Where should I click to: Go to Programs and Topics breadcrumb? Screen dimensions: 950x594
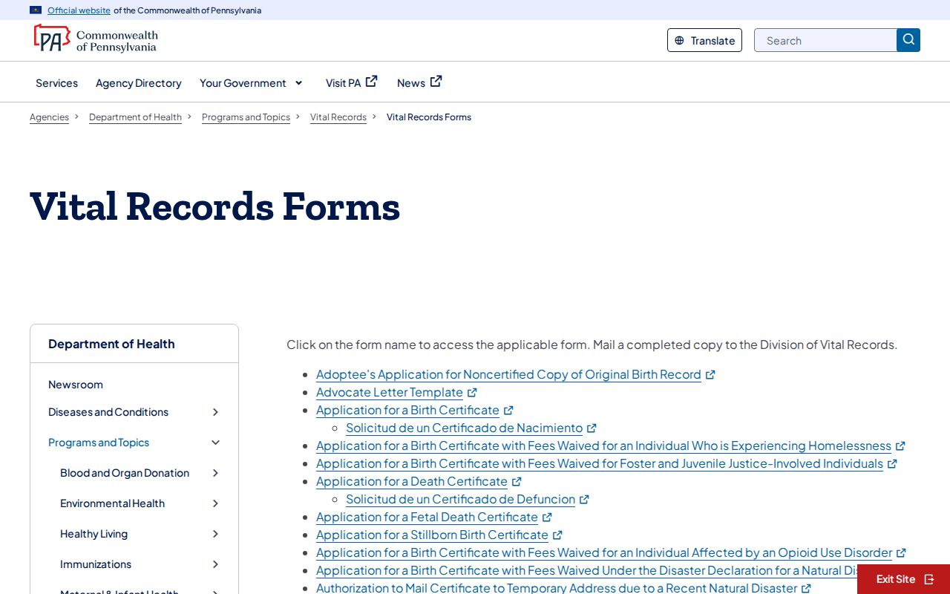246,117
